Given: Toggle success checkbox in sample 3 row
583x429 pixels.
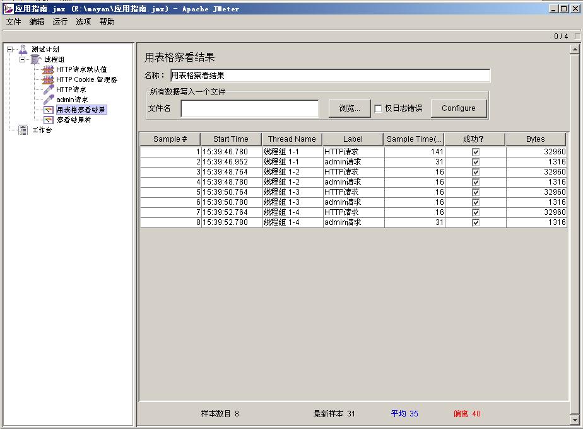Looking at the screenshot, I should coord(476,172).
